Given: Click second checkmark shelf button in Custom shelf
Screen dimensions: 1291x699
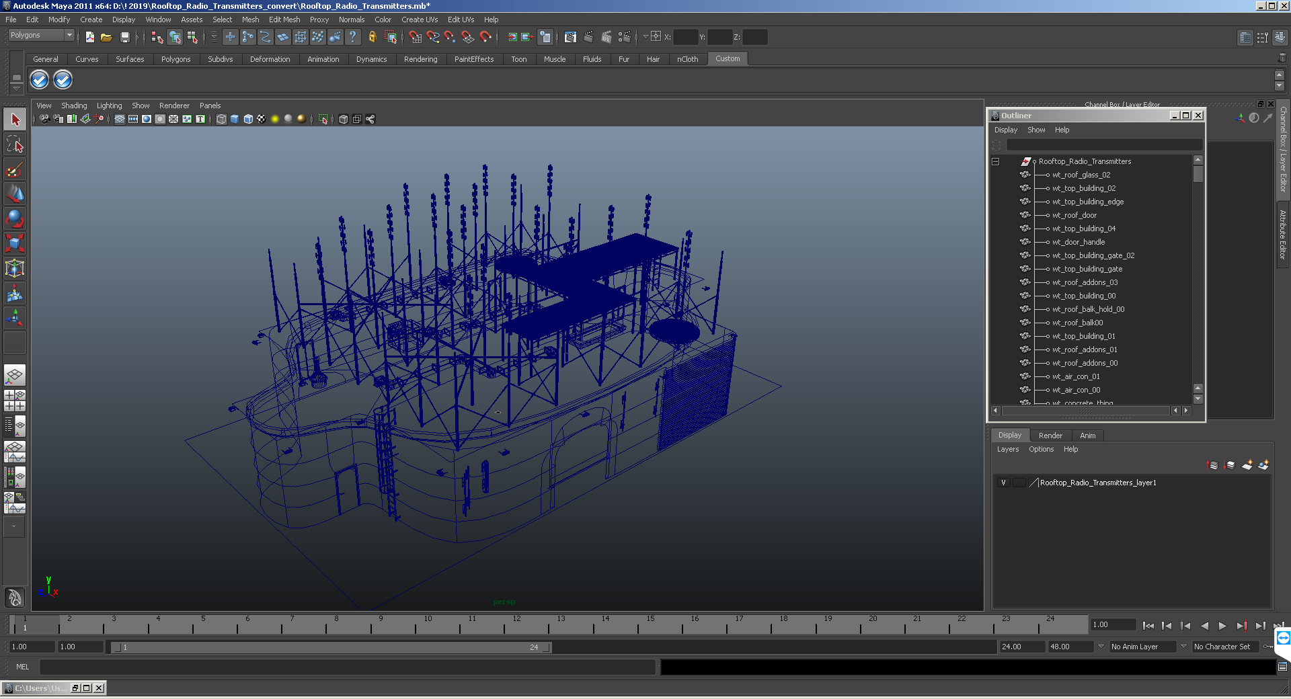Looking at the screenshot, I should (x=63, y=80).
